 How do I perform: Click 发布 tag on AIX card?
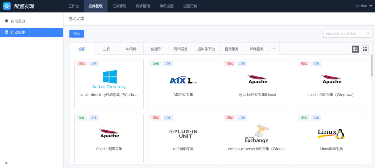click(x=156, y=64)
